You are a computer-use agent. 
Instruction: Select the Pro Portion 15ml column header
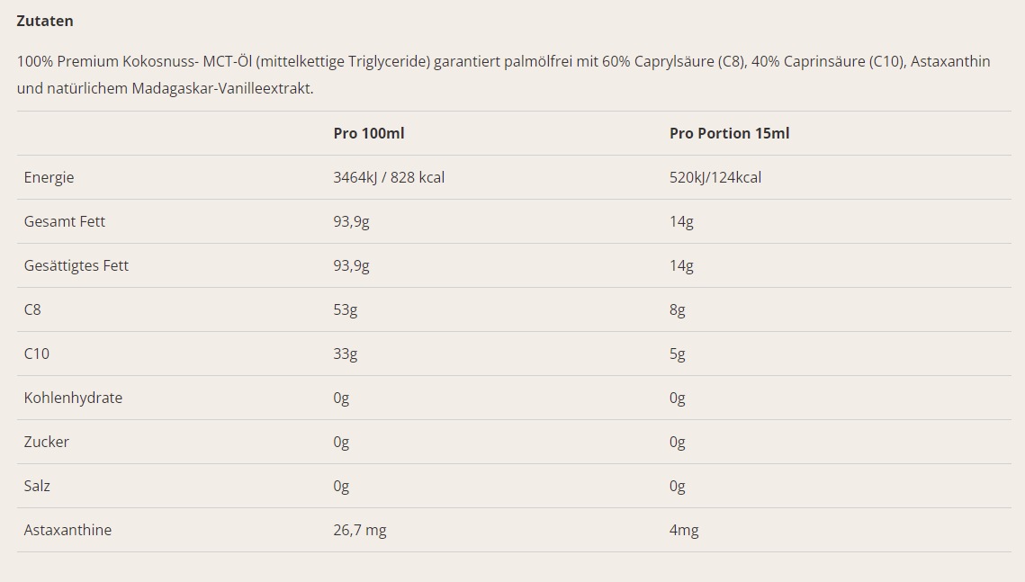(x=729, y=133)
